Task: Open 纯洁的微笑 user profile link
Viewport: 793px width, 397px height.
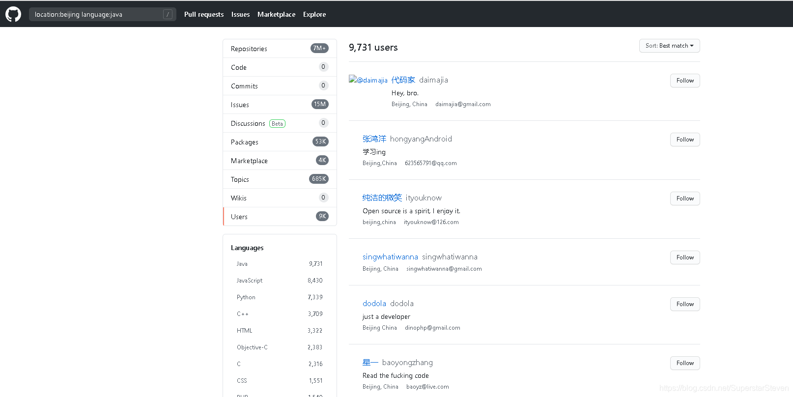Action: (382, 198)
